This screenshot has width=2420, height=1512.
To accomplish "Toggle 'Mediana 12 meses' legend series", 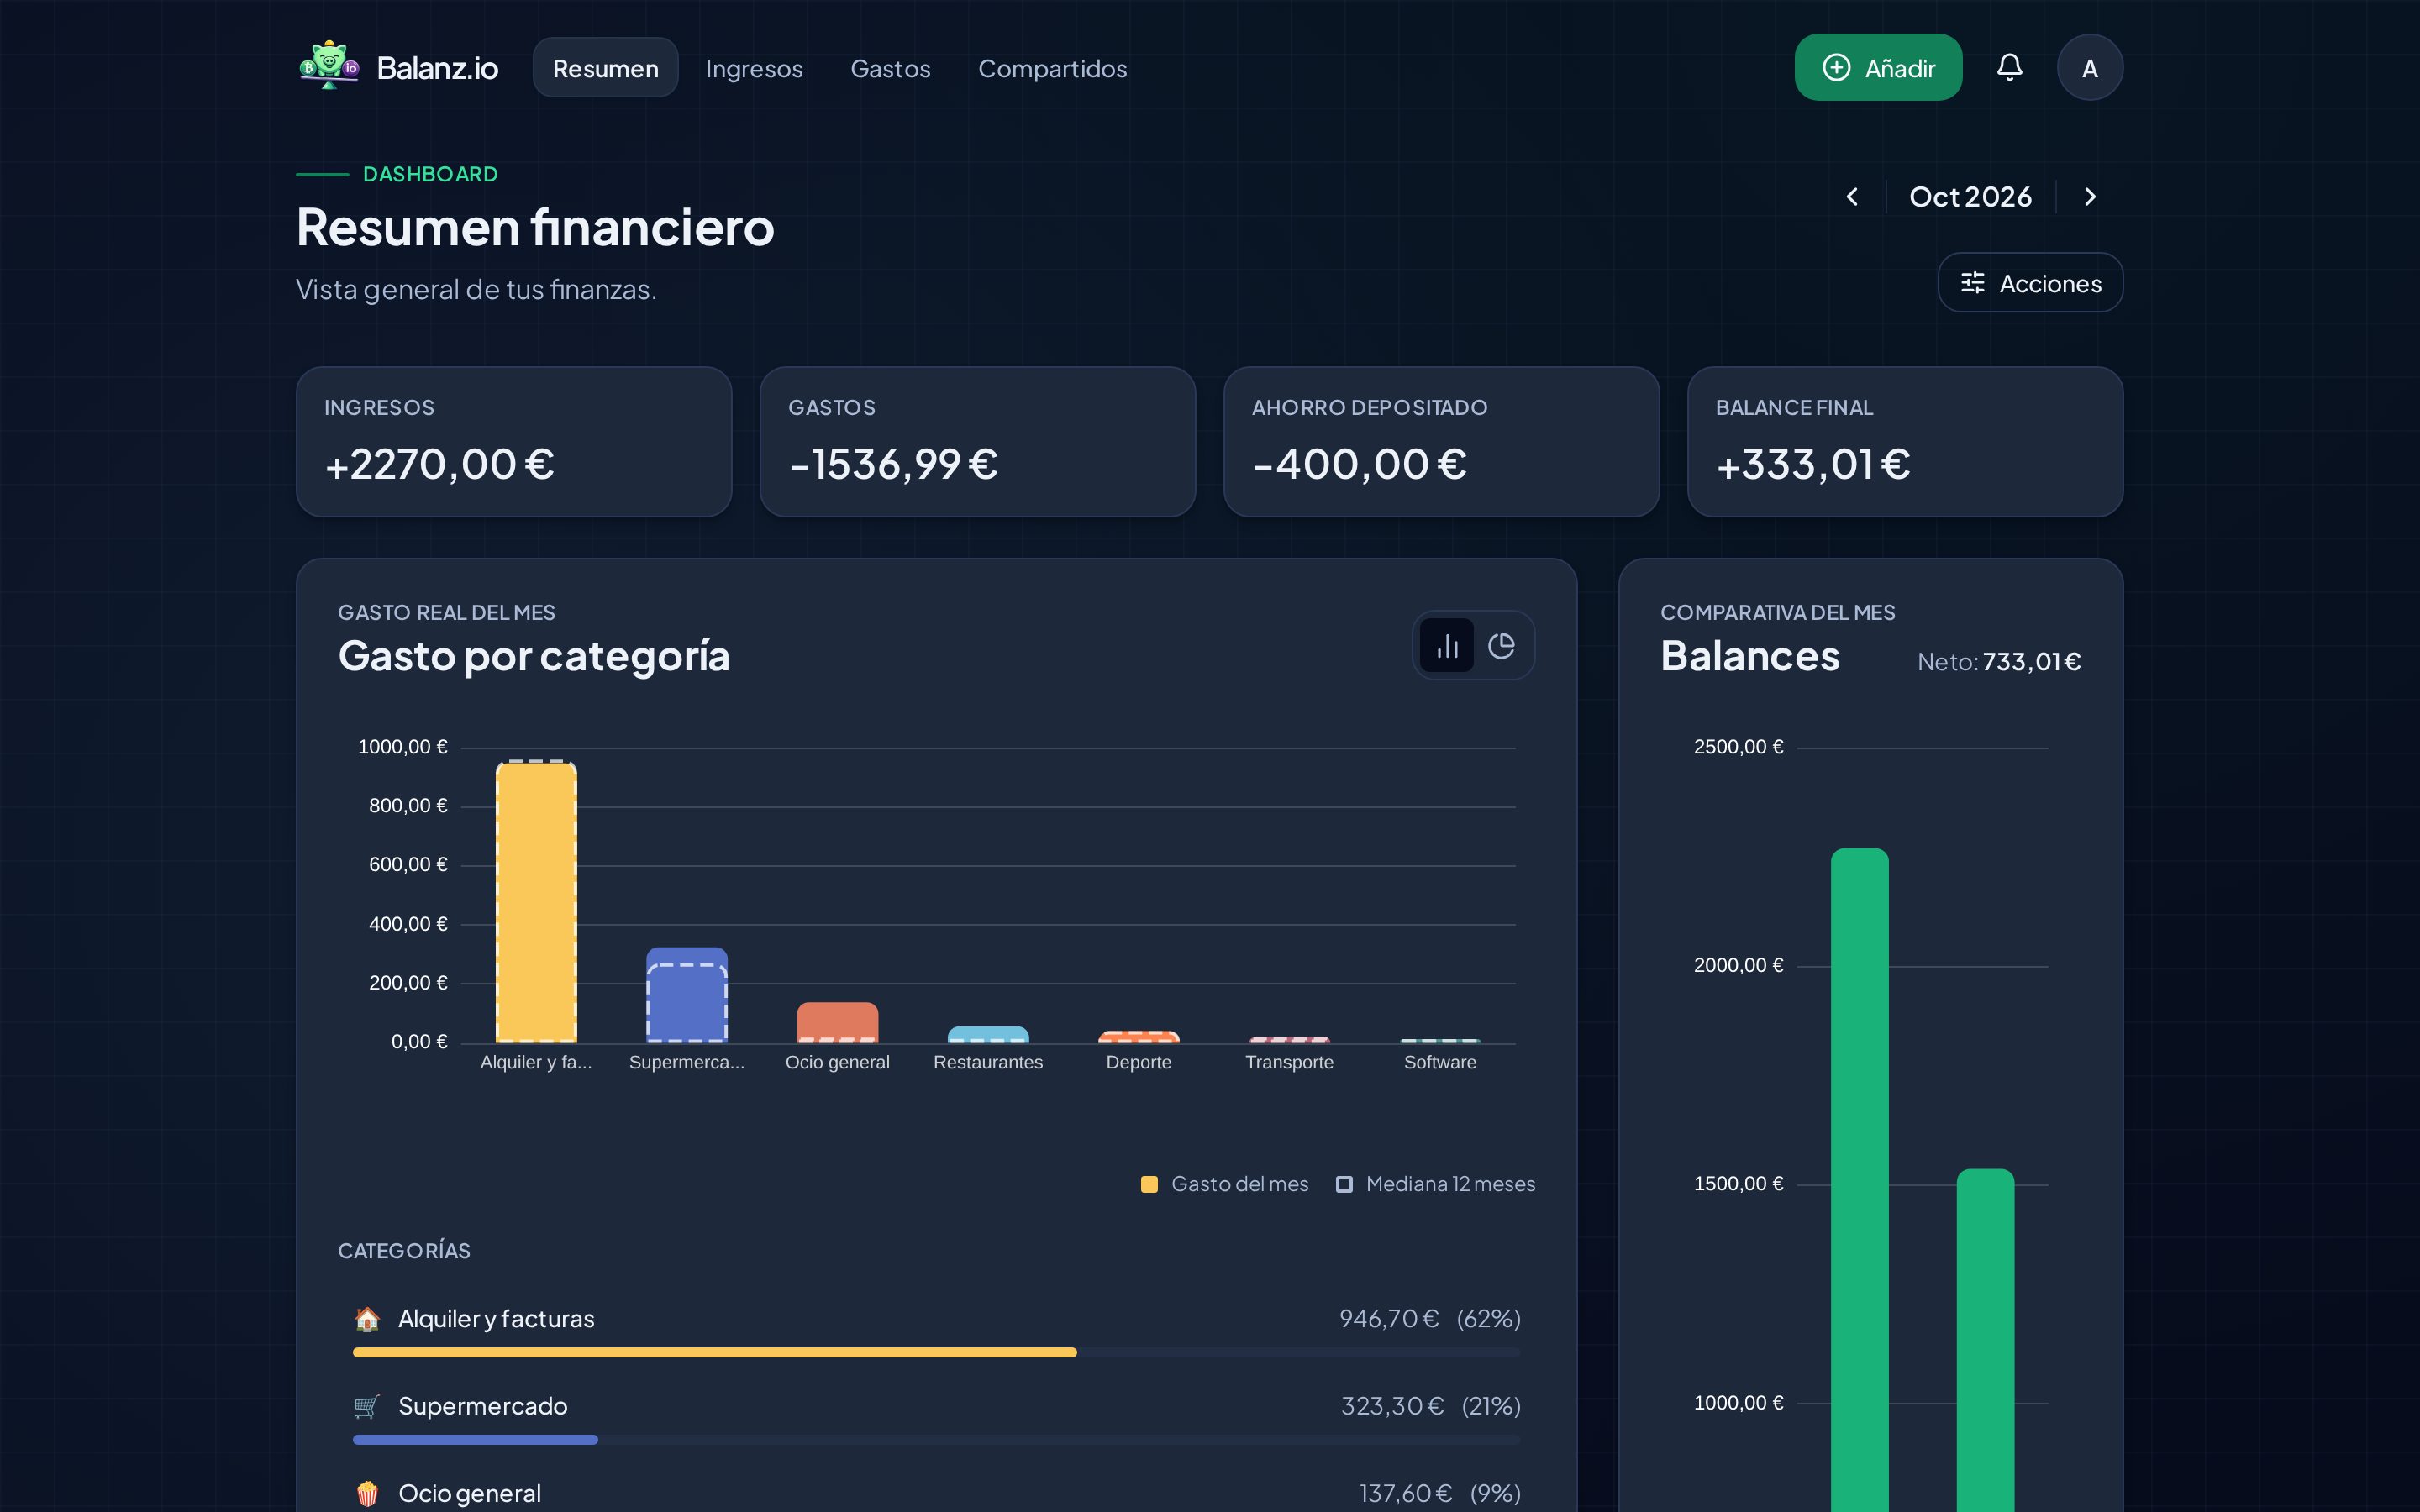I will pos(1435,1184).
